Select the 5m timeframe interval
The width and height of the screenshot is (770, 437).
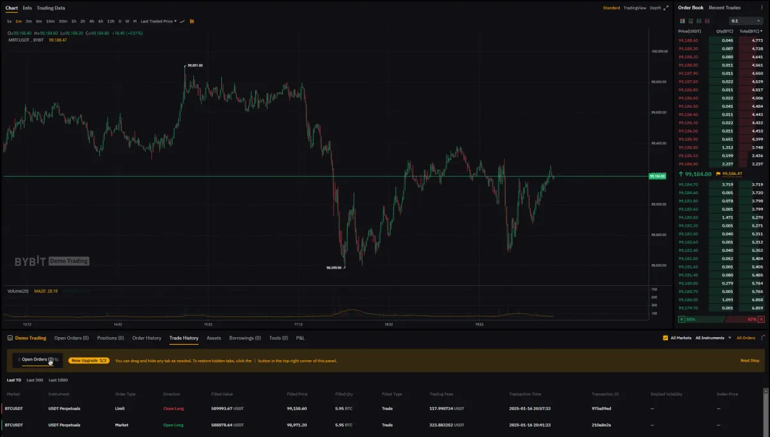[x=38, y=21]
